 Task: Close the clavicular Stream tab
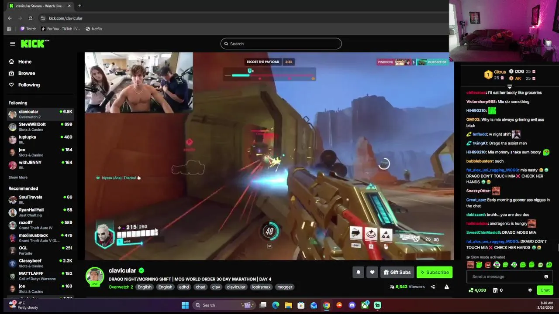pyautogui.click(x=69, y=6)
